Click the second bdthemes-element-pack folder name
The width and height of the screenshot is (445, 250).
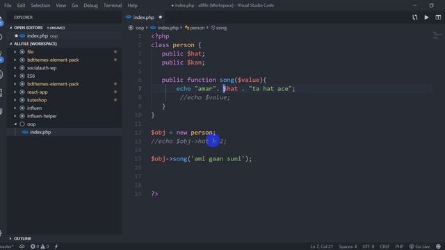tap(53, 84)
